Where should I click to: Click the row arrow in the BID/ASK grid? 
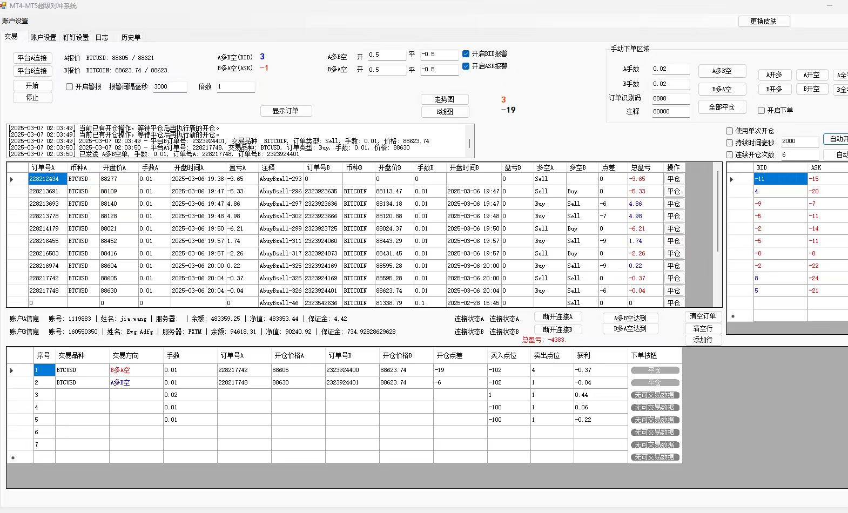coord(732,179)
